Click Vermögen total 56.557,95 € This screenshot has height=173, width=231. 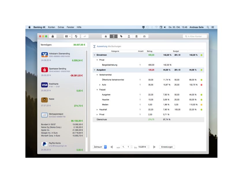tap(79, 45)
